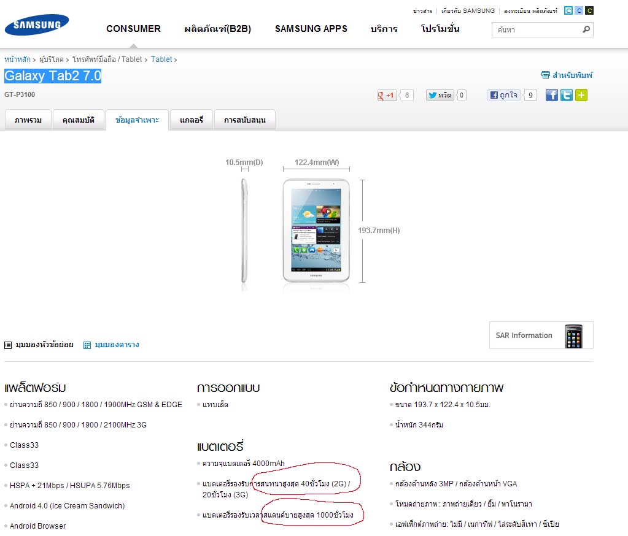Viewport: 628px width, 536px height.
Task: Click the 4000mAh battery capacity line
Action: coord(244,463)
